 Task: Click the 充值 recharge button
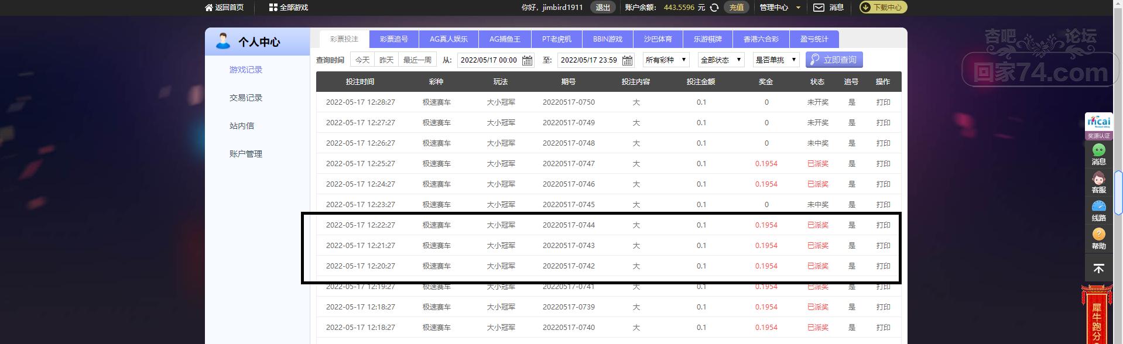coord(737,8)
